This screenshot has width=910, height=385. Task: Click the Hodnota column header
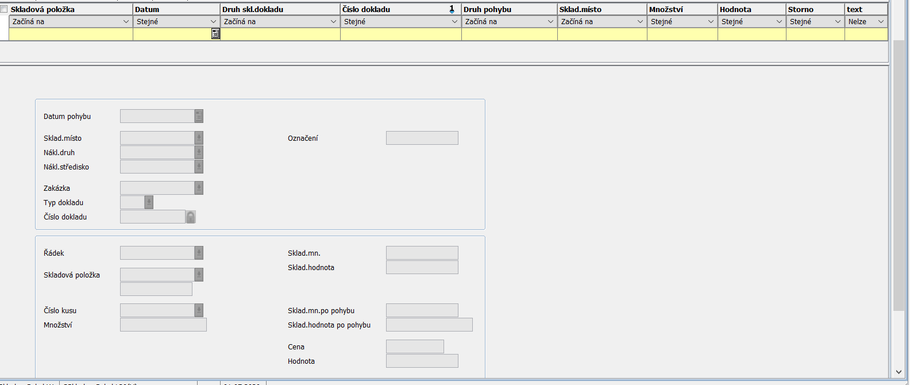751,9
